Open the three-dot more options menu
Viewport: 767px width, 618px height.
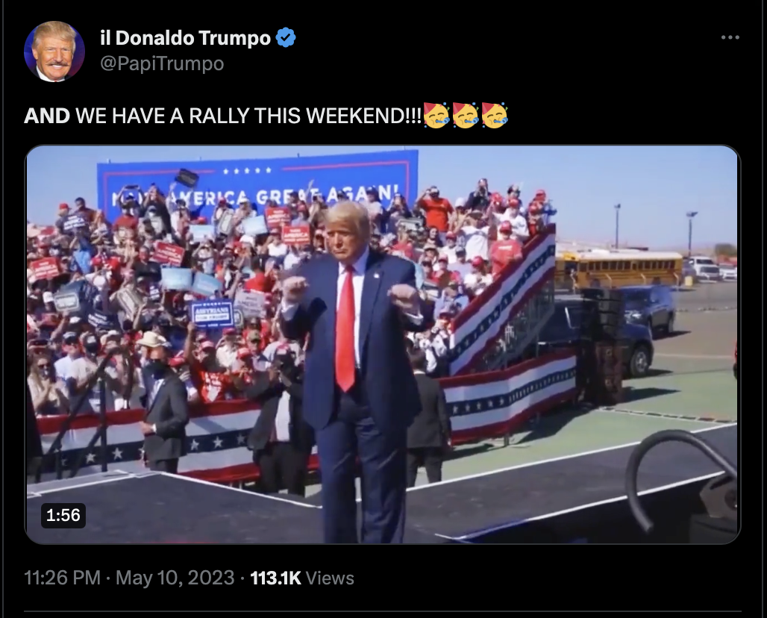click(730, 37)
